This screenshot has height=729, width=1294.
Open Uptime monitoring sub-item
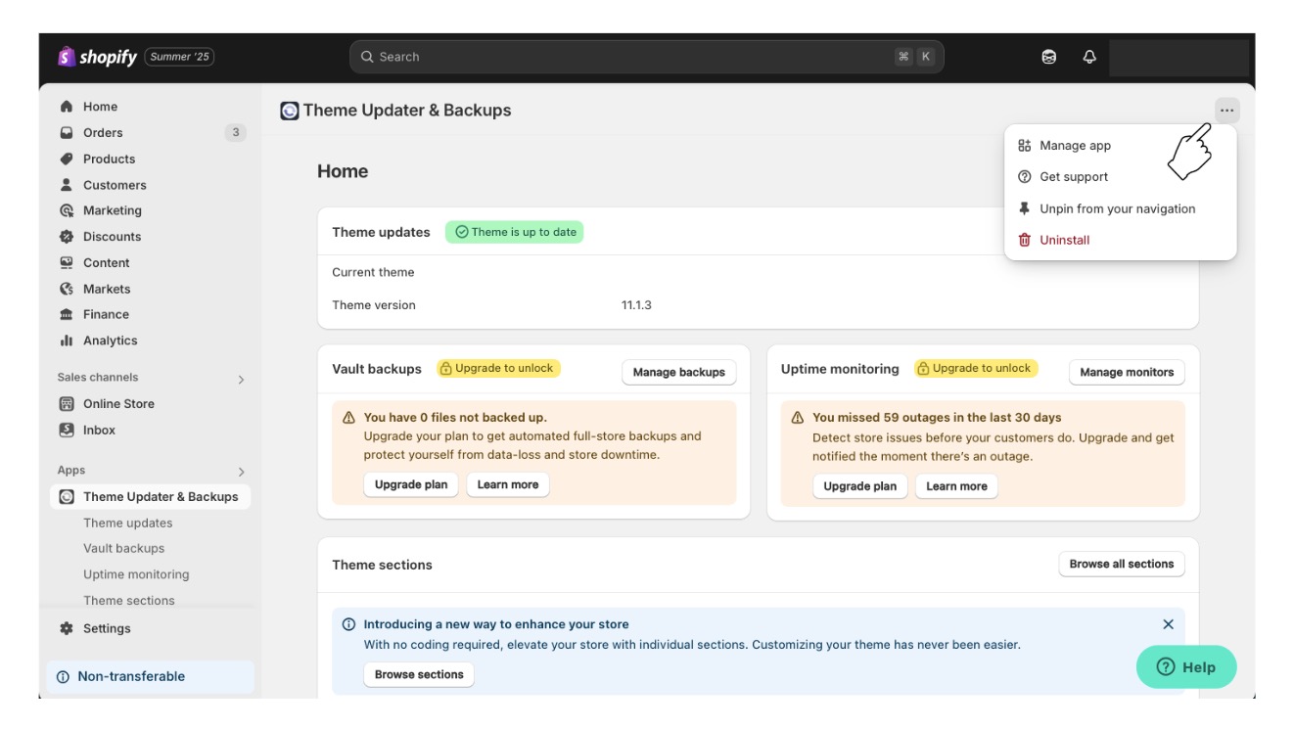(x=136, y=574)
